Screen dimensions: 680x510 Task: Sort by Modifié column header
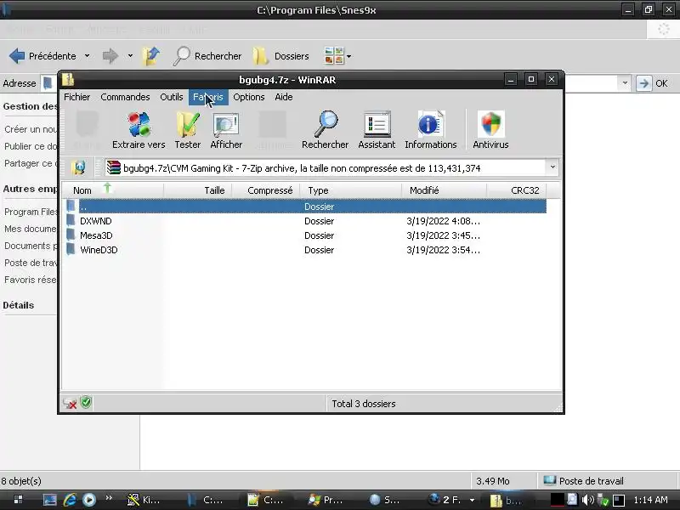(444, 190)
